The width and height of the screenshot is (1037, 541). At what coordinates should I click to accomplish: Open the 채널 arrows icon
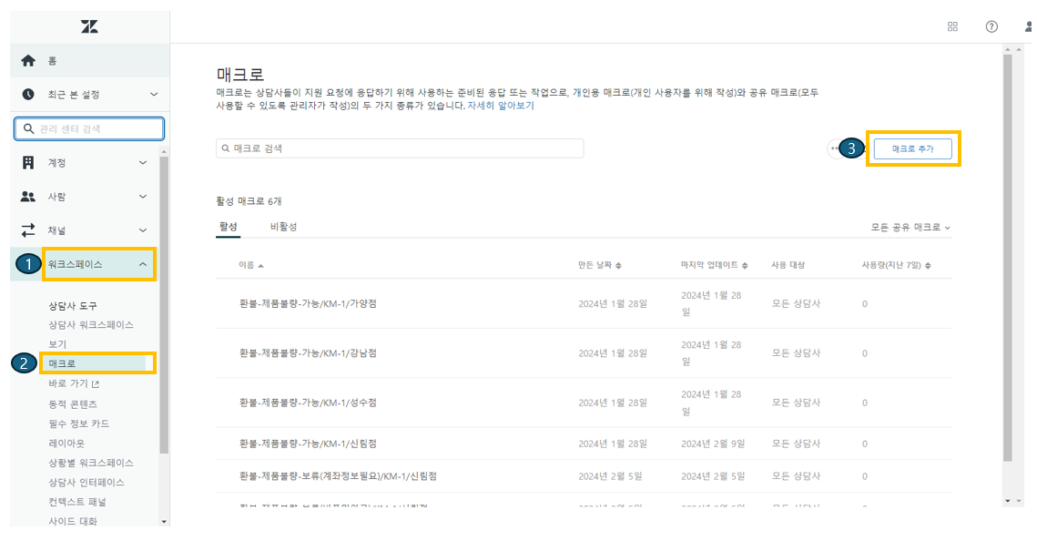pyautogui.click(x=27, y=230)
